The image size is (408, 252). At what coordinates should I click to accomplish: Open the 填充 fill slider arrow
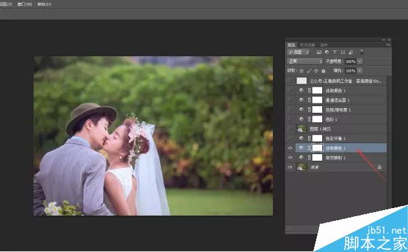[360, 71]
